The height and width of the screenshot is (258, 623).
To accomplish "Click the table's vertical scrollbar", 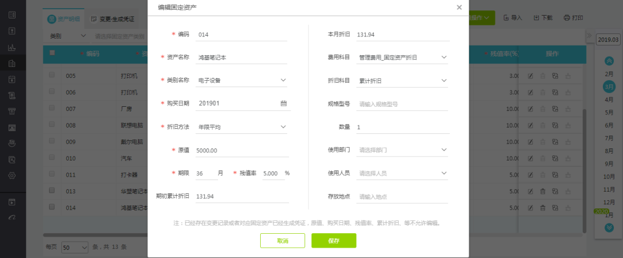I will (x=584, y=171).
